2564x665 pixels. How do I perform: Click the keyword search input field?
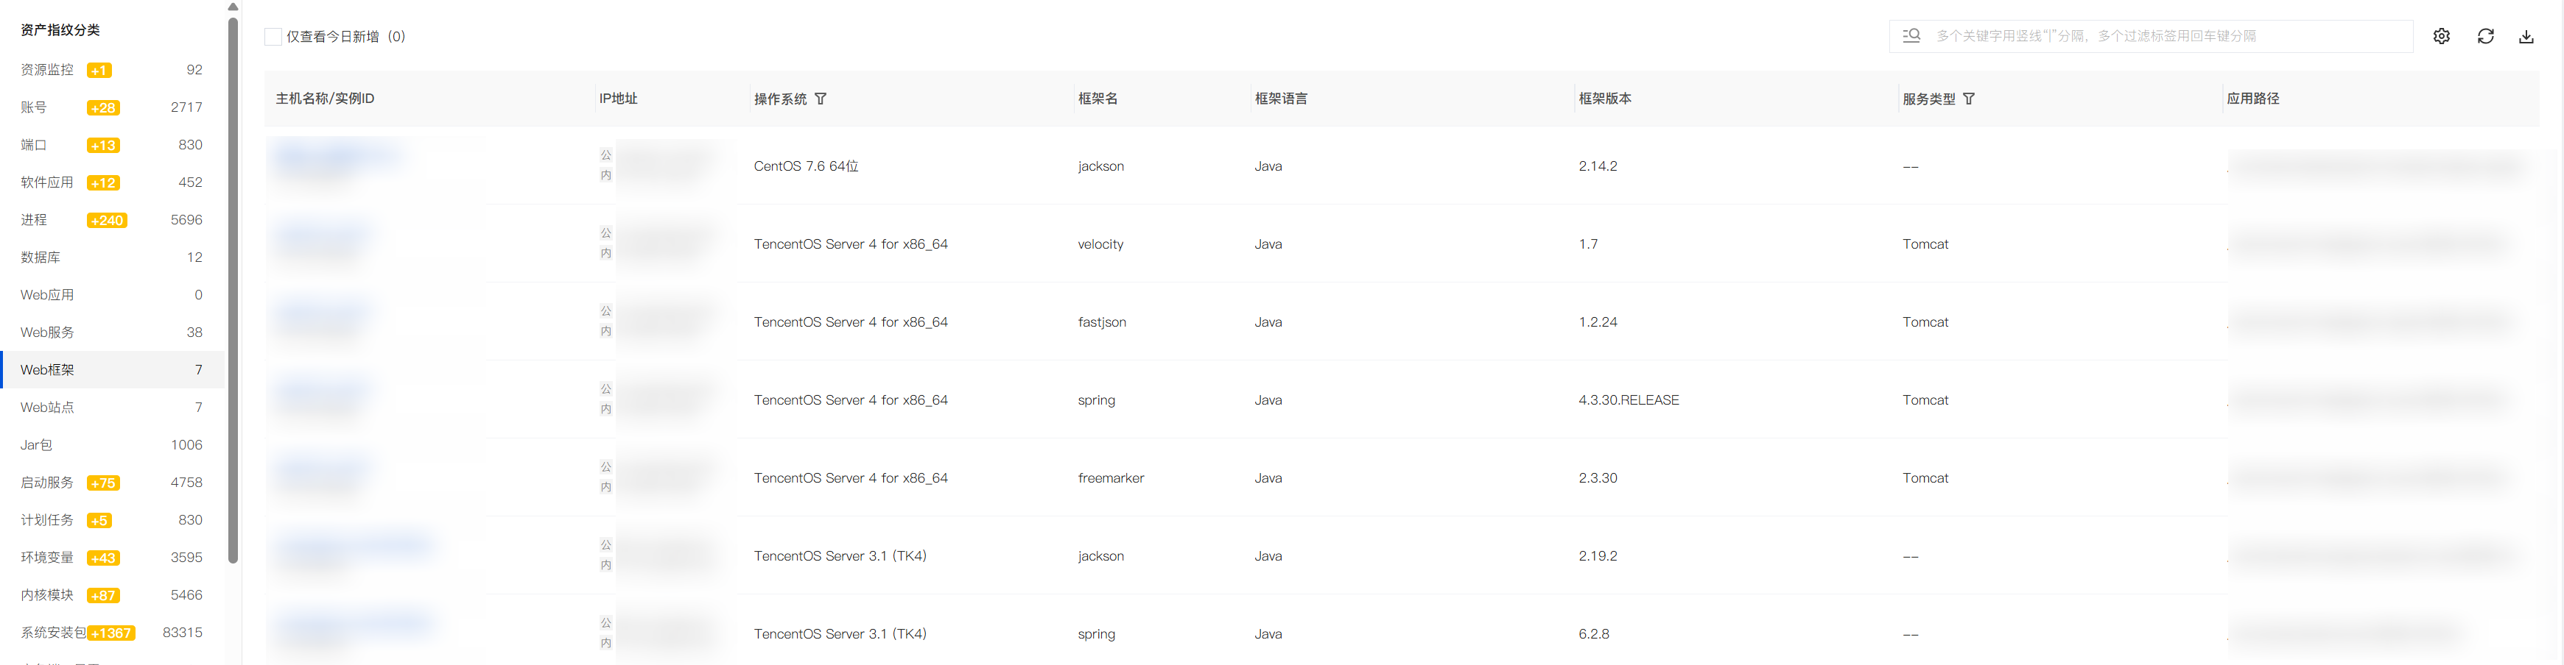click(x=2170, y=36)
